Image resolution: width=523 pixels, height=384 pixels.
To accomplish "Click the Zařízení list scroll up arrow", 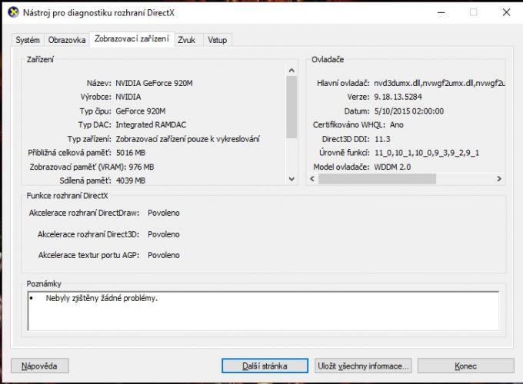I will [291, 71].
